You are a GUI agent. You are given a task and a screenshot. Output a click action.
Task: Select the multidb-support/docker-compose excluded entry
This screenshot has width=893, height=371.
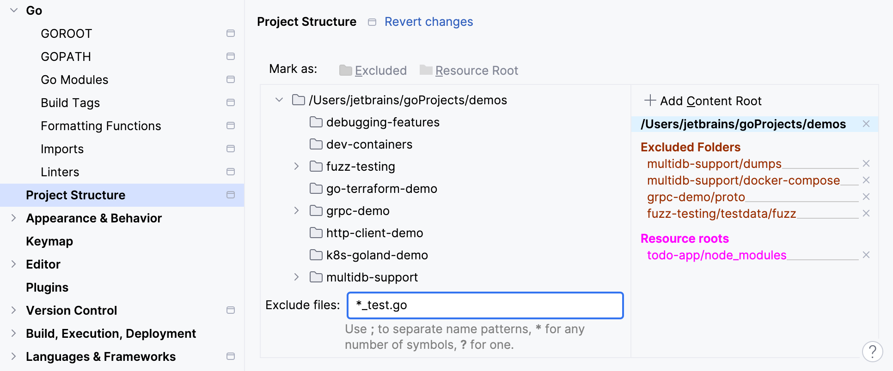[743, 180]
